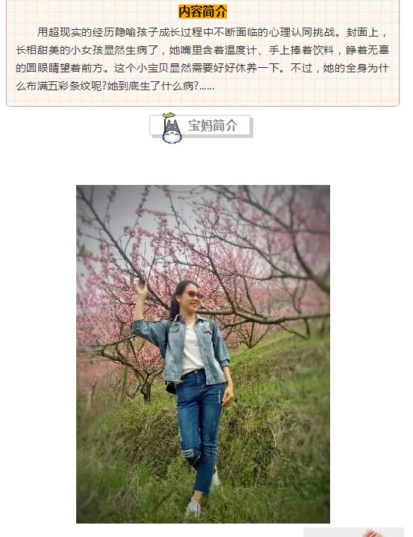Click the summary line starting 的圆眼睛望着前方

202,68
